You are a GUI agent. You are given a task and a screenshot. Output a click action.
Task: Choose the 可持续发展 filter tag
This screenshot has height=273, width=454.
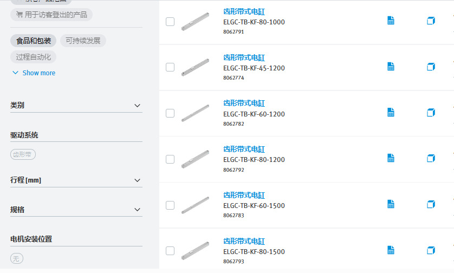pos(83,41)
